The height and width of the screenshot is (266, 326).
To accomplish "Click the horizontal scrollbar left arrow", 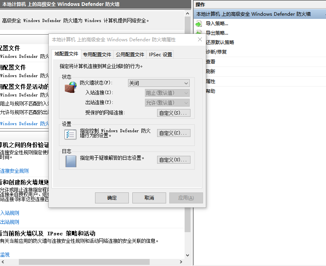I will tap(3, 262).
